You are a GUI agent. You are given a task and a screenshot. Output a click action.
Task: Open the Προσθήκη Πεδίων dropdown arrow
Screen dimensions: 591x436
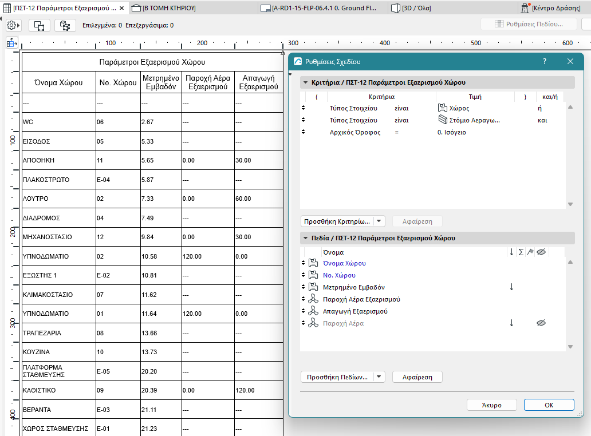pyautogui.click(x=378, y=376)
